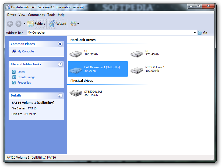222x168 pixels.
Task: Toggle the Folders pane button
Action: point(36,24)
